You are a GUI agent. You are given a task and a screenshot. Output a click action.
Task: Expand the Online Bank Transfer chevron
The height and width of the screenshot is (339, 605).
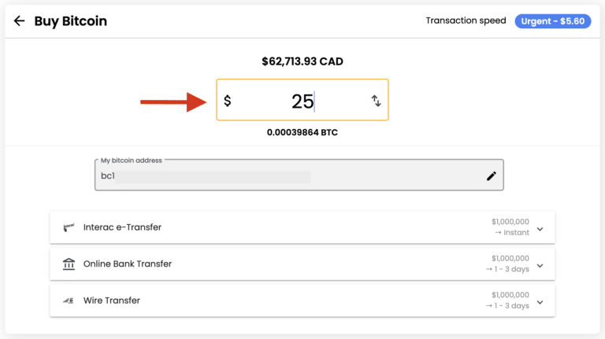tap(540, 265)
